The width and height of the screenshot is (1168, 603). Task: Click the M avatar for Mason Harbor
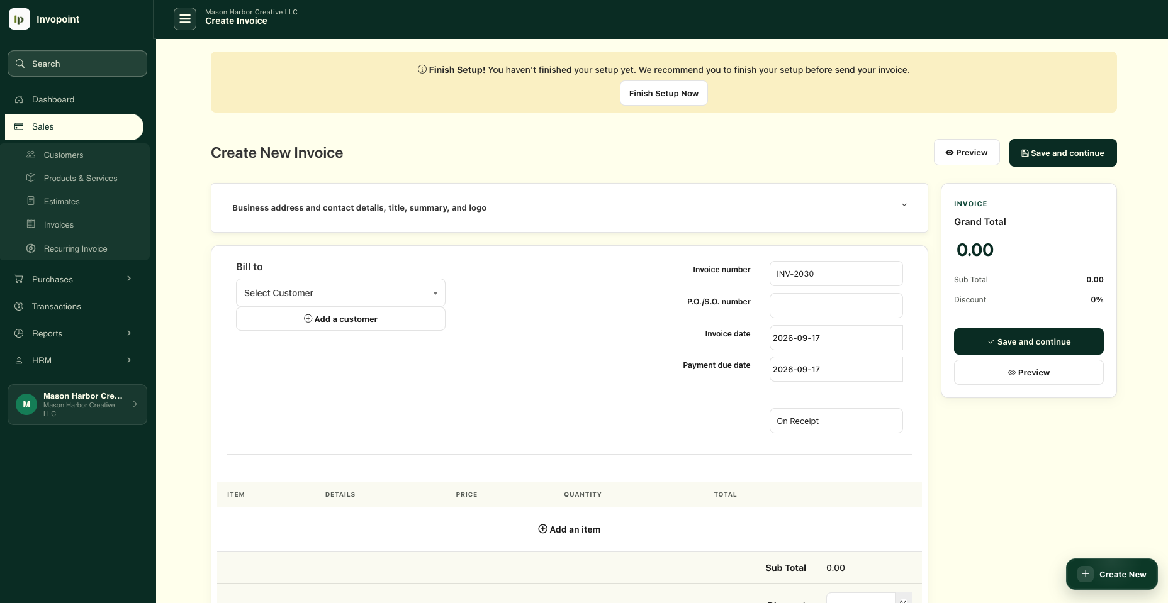(26, 404)
